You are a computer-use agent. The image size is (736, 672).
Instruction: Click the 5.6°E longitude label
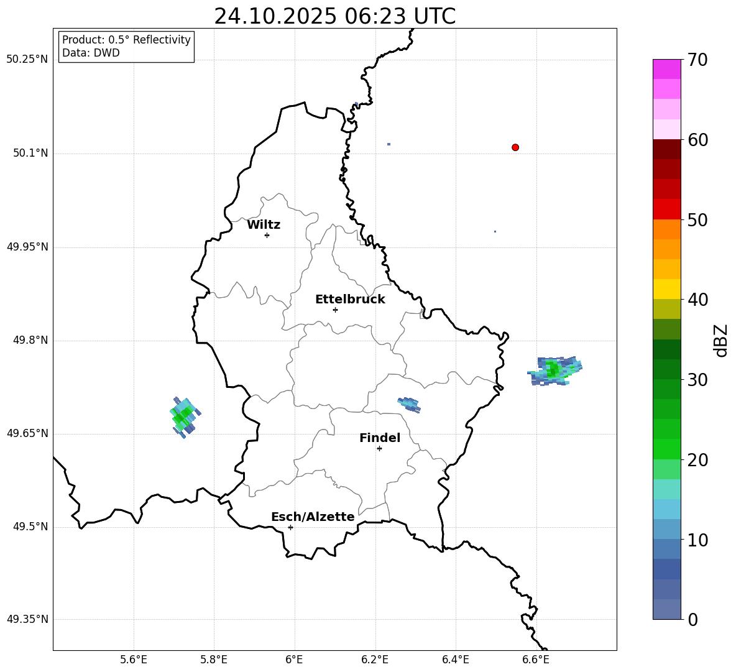[x=134, y=660]
